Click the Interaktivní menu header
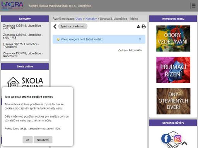 173,19
